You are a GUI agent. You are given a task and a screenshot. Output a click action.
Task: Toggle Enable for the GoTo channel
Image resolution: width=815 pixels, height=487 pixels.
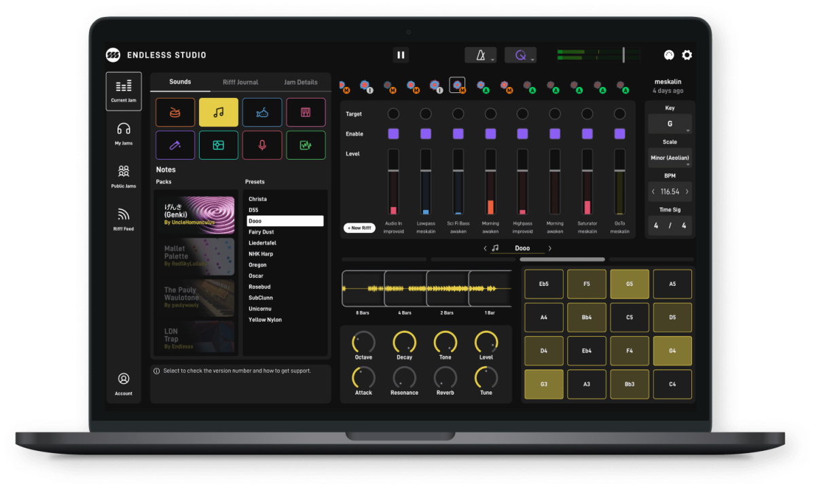click(619, 134)
